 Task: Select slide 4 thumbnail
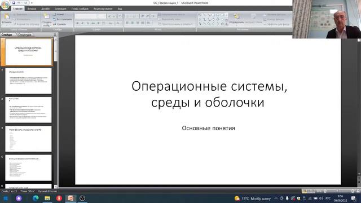click(x=29, y=139)
